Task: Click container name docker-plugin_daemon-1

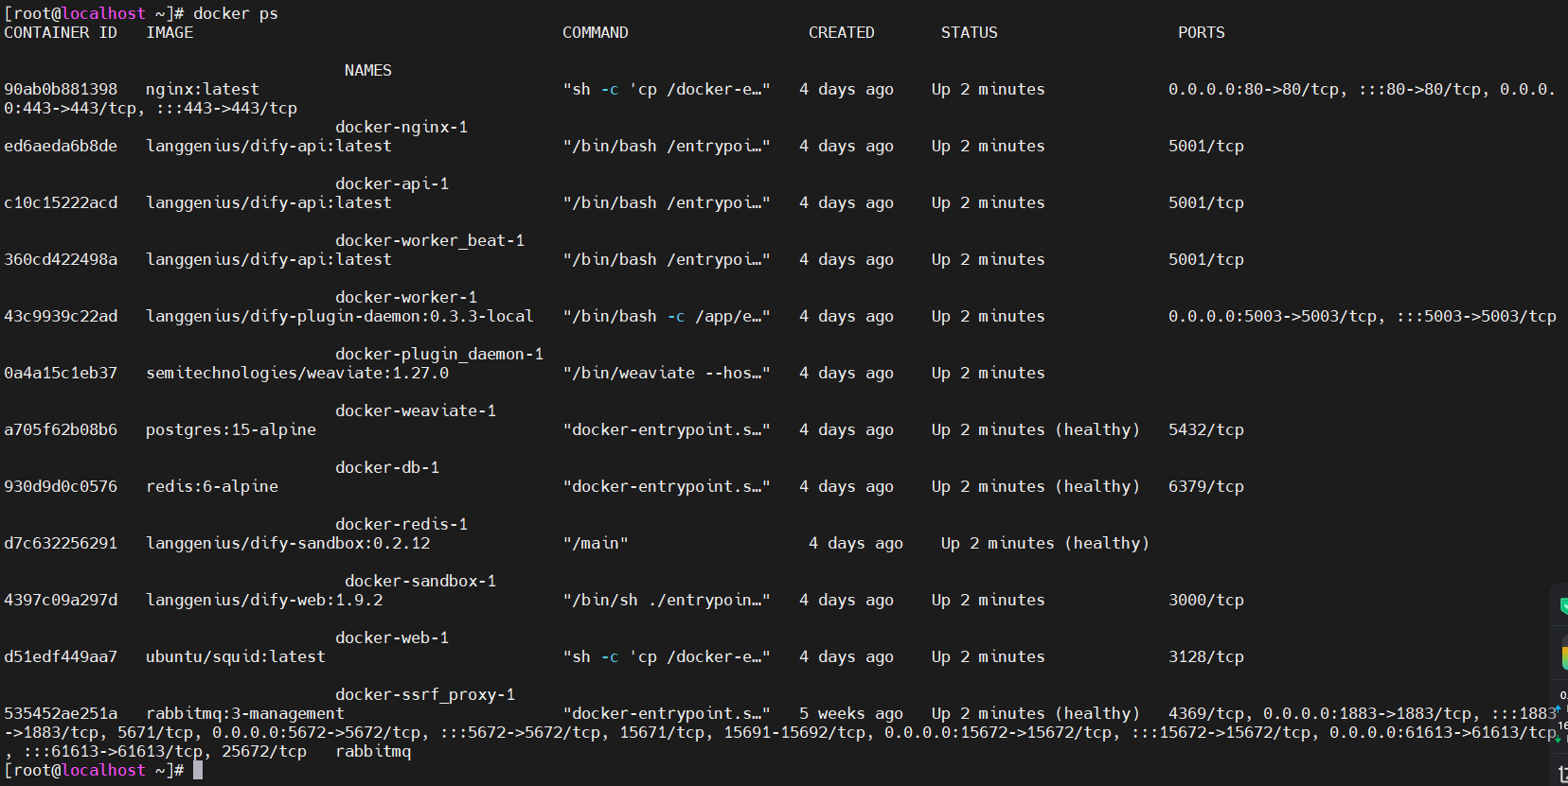Action: tap(439, 354)
